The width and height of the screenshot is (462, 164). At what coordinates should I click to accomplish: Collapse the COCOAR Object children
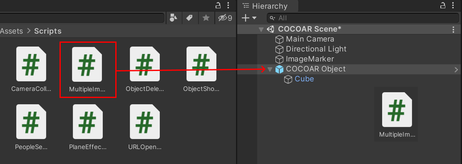pos(269,69)
